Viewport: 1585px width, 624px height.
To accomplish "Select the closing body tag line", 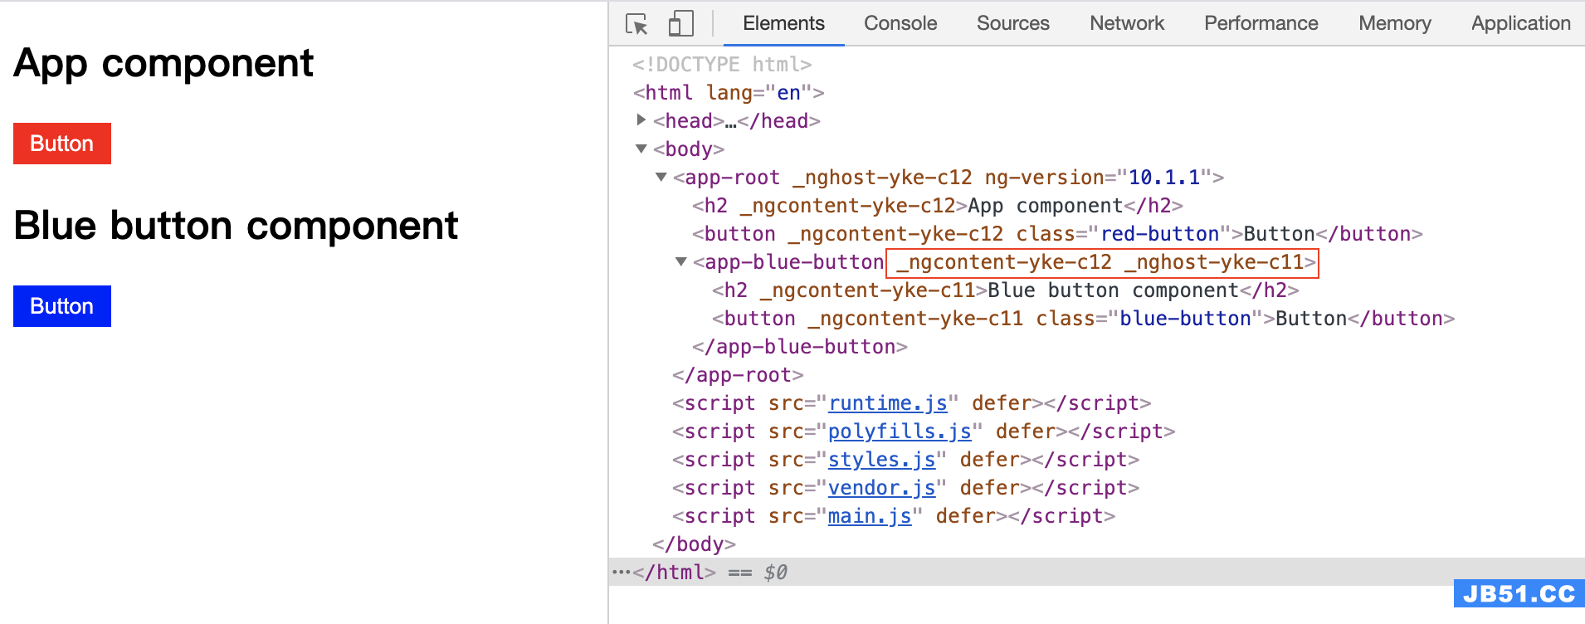I will (694, 544).
